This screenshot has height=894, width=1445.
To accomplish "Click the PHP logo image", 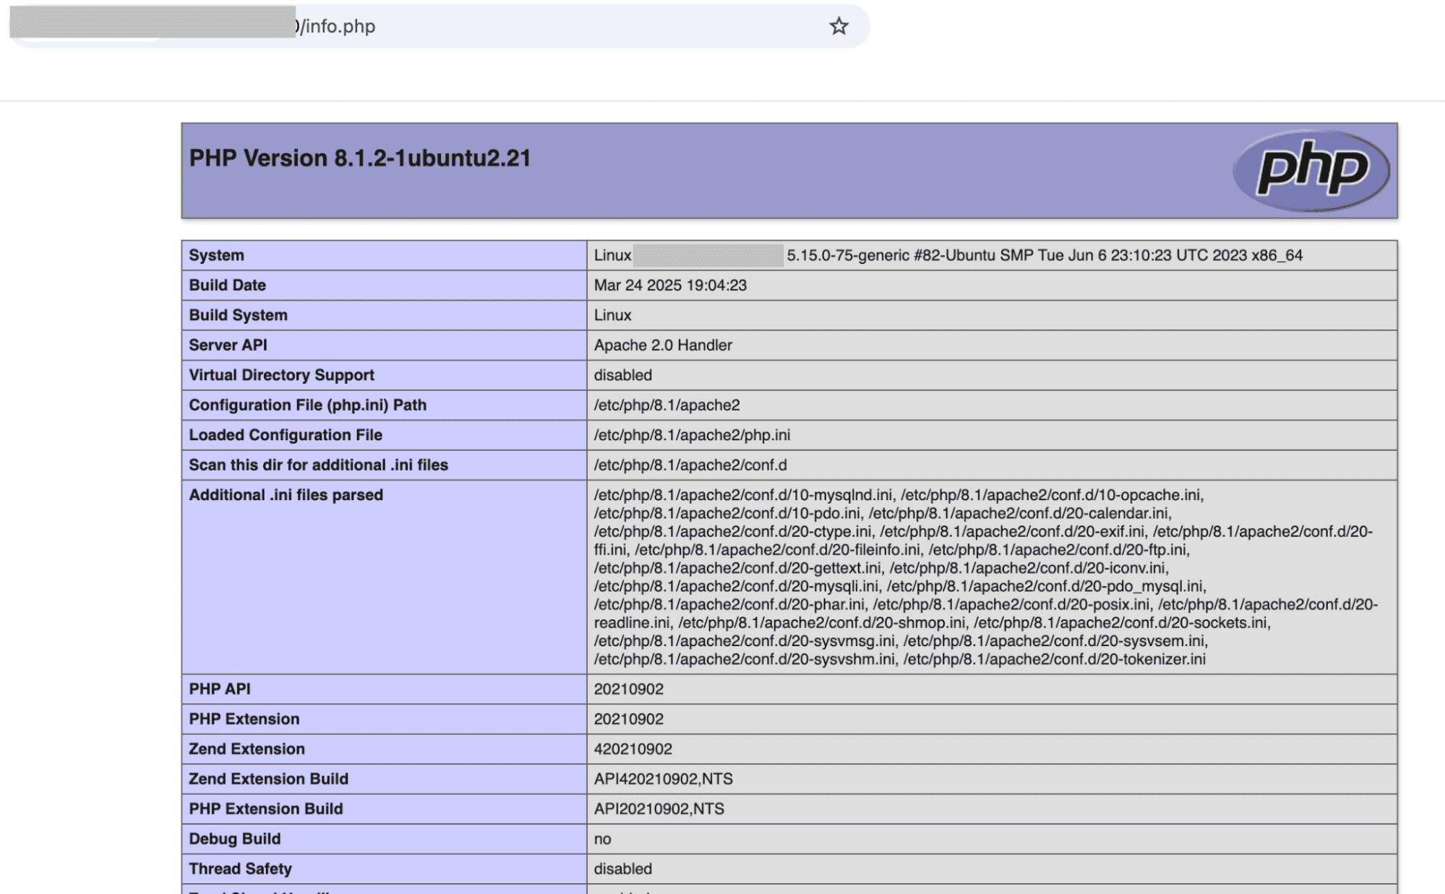I will 1311,171.
